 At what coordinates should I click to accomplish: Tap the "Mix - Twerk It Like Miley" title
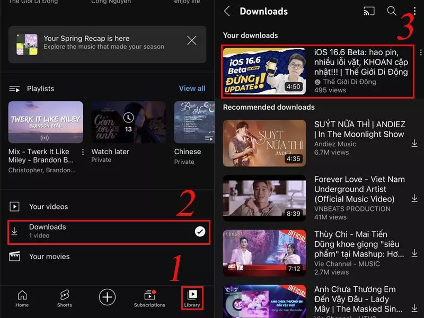41,156
